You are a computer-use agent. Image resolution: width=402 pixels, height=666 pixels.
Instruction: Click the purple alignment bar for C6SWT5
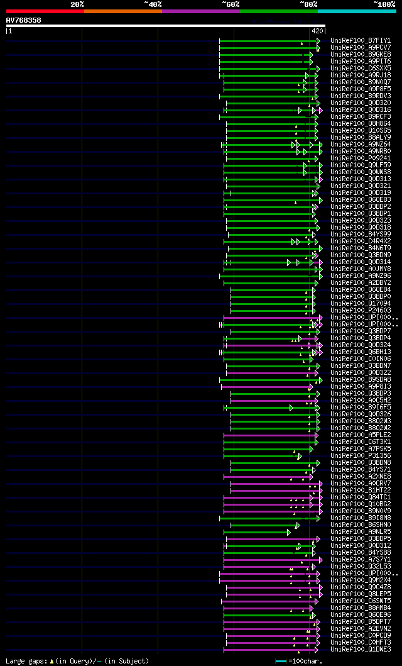(x=269, y=601)
